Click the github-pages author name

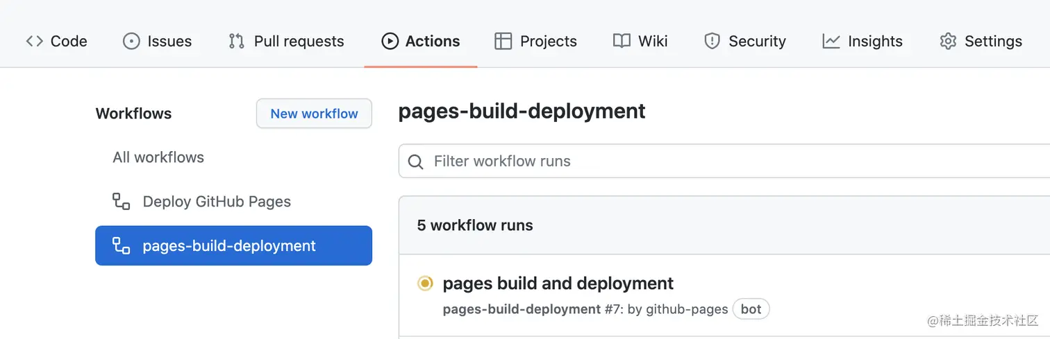pyautogui.click(x=687, y=309)
